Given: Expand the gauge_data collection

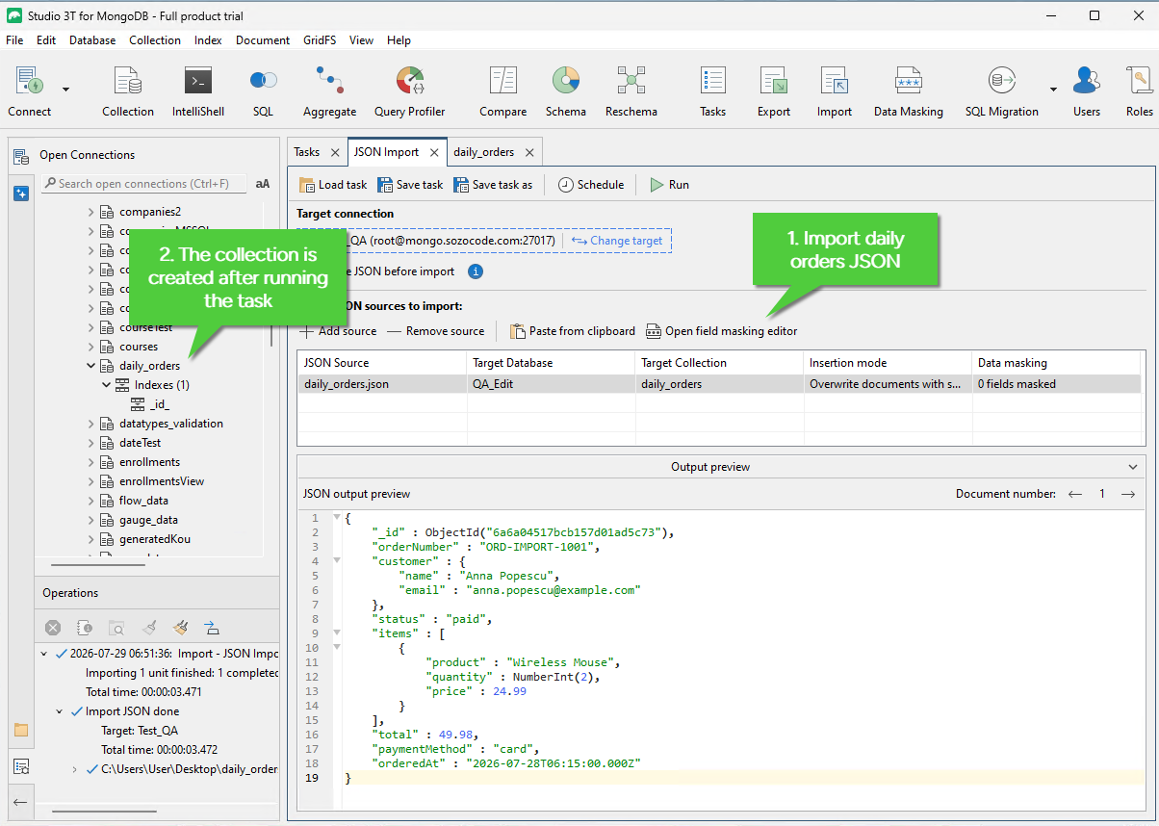Looking at the screenshot, I should (91, 520).
